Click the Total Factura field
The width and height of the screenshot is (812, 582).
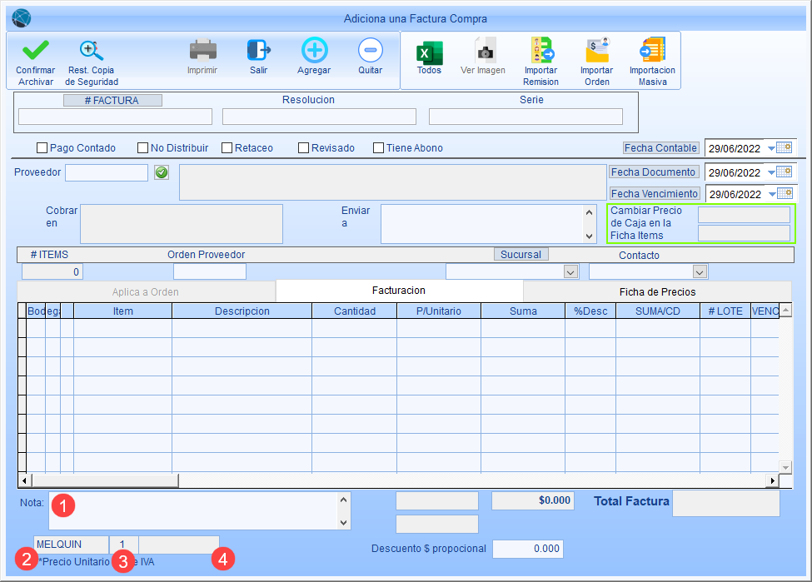tap(726, 503)
